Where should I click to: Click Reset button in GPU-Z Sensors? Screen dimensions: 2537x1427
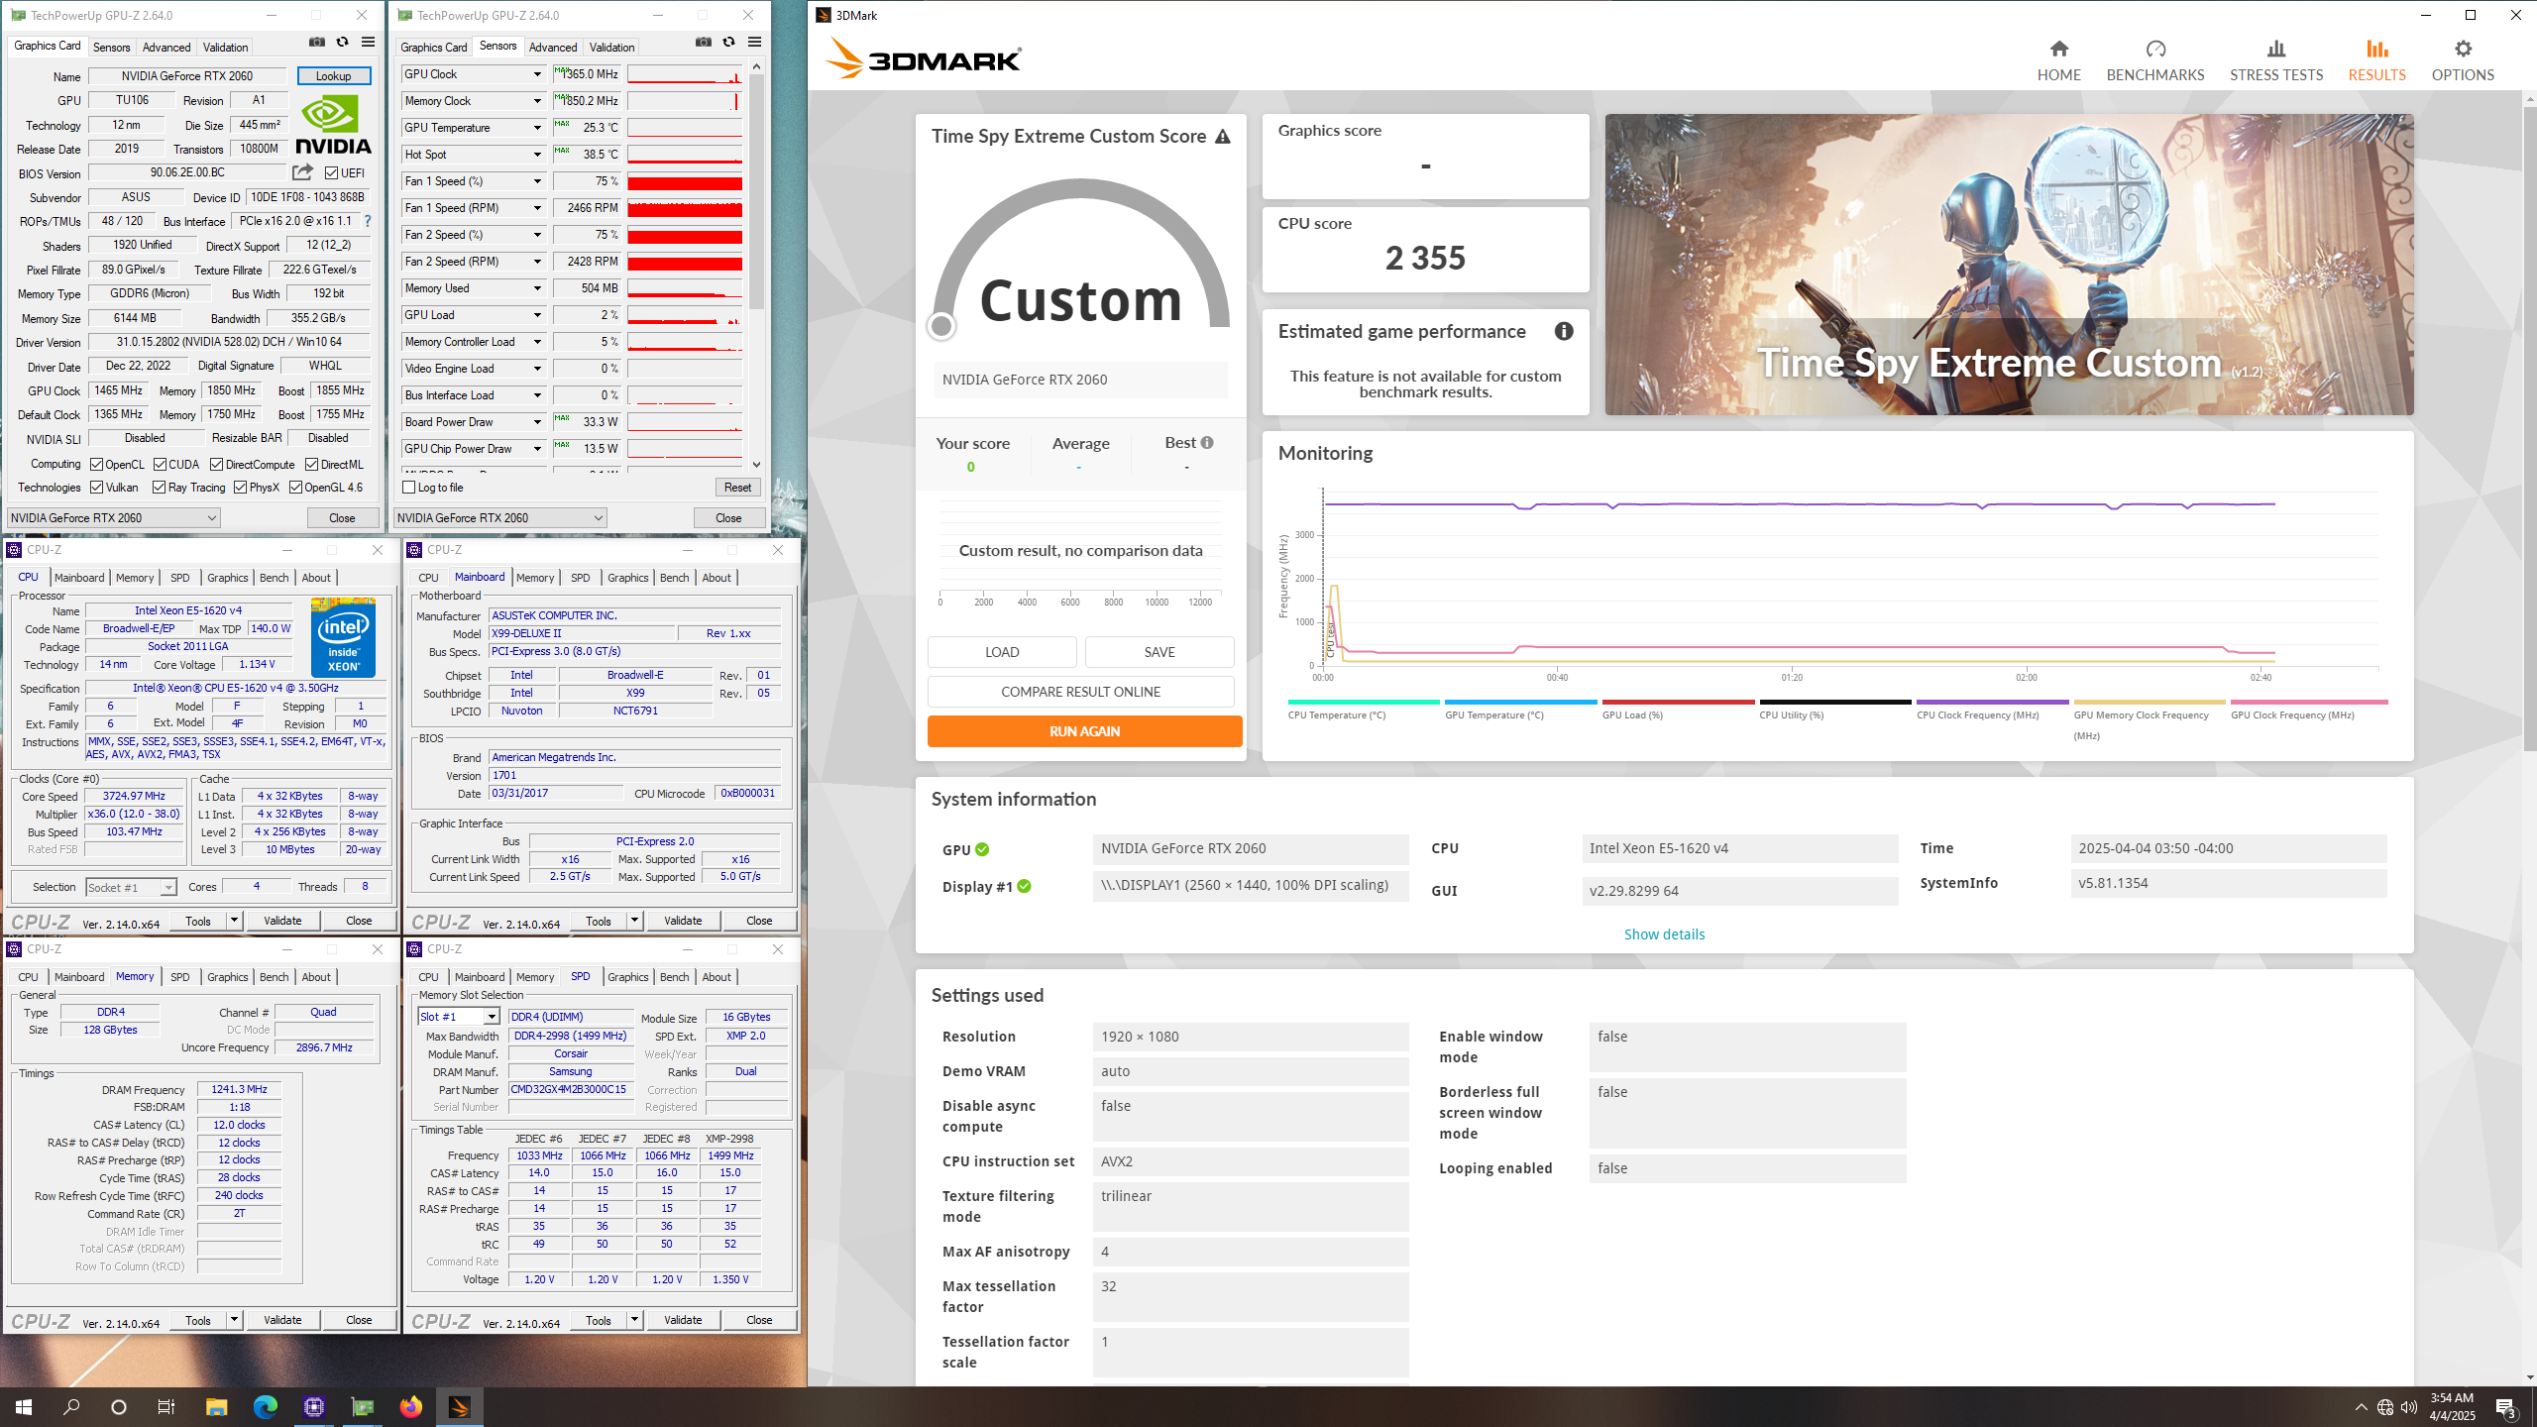pyautogui.click(x=737, y=488)
